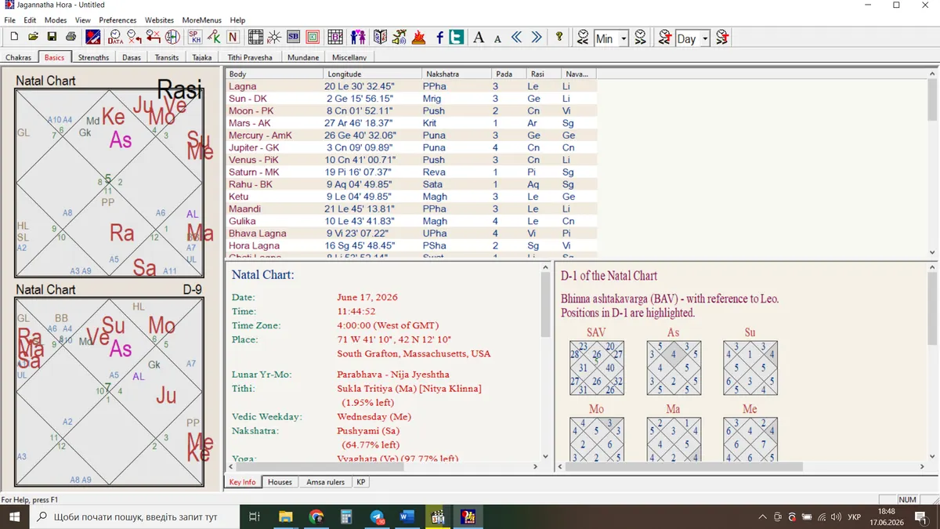Click the Twitter share icon
Image resolution: width=940 pixels, height=529 pixels.
coord(456,37)
